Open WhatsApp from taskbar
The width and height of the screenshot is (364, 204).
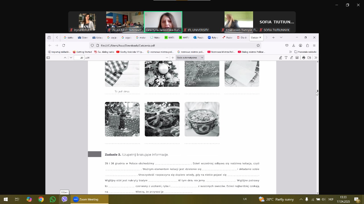(53, 199)
